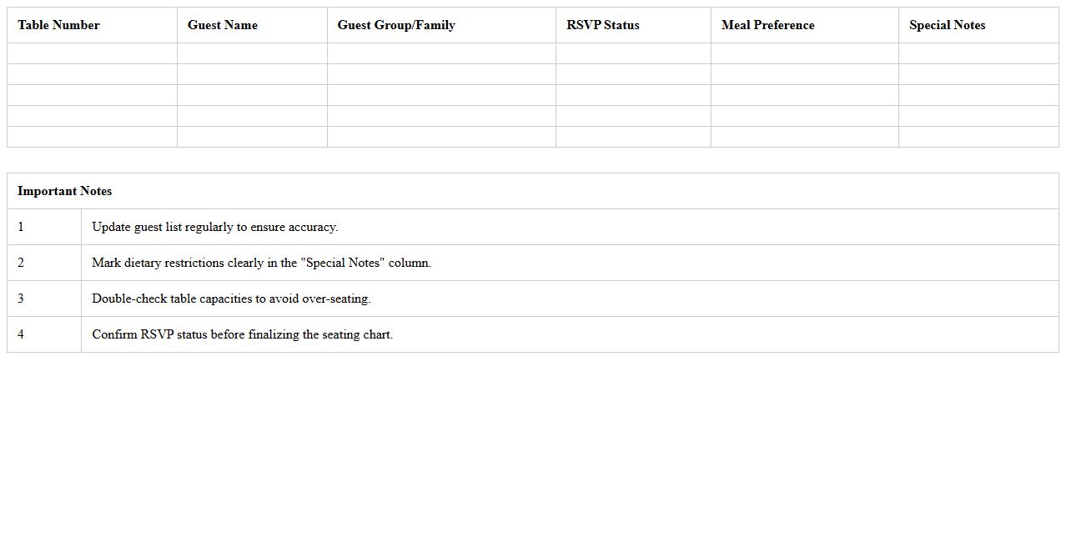Select the Special Notes column header

point(947,25)
